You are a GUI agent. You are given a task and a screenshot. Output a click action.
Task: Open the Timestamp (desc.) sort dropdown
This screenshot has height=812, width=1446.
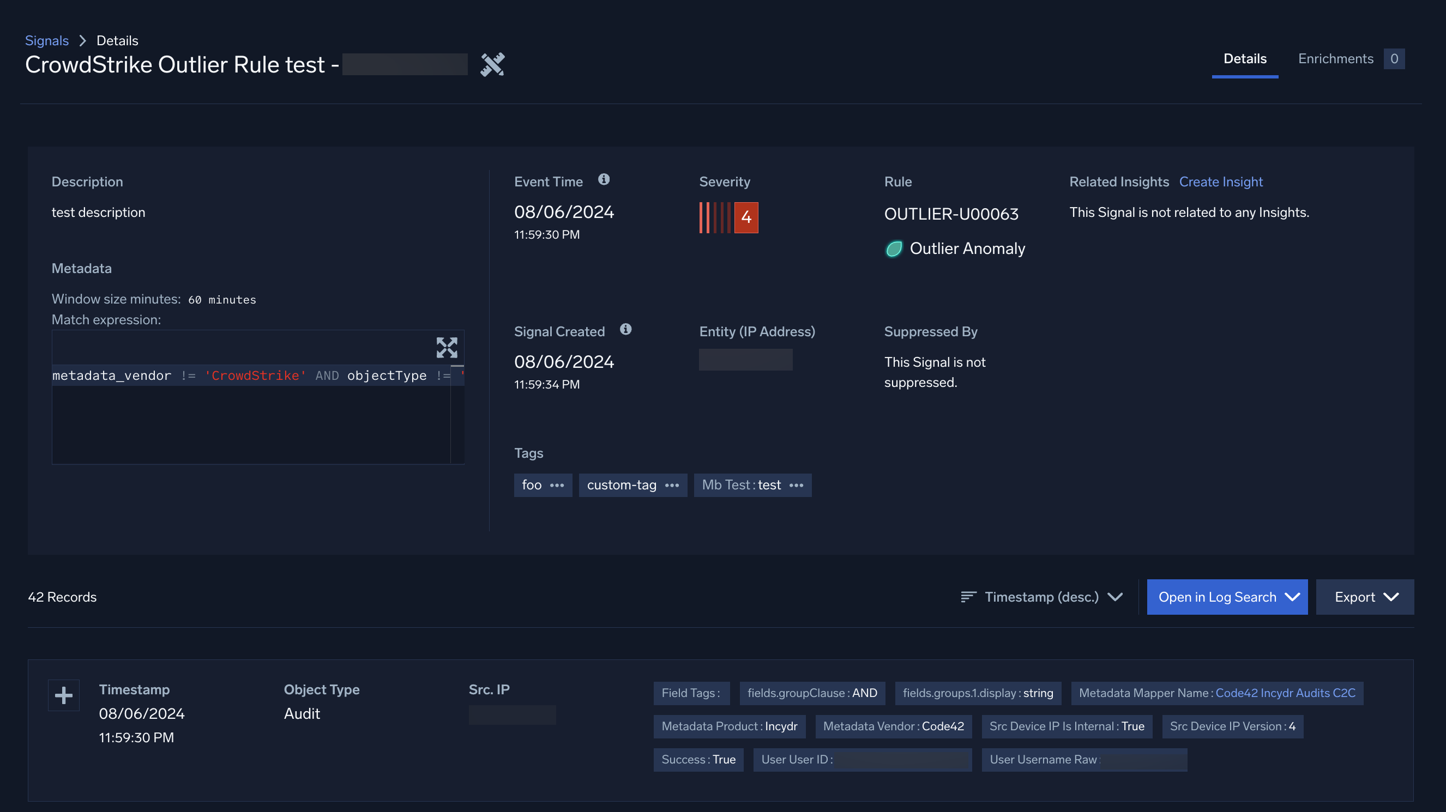[1043, 597]
